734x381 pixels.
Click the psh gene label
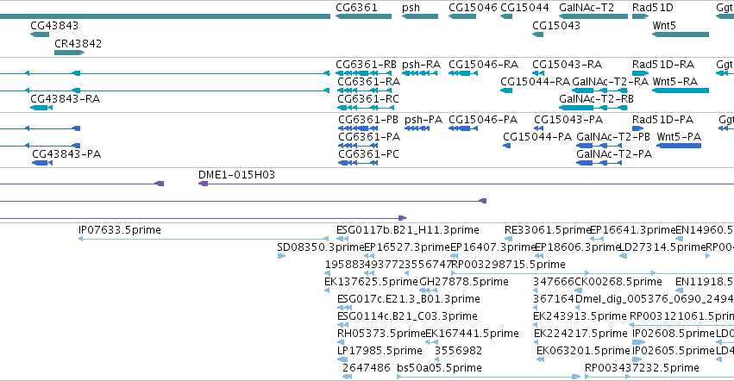coord(411,8)
